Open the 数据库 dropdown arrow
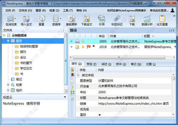The image size is (178, 125). (x=61, y=19)
